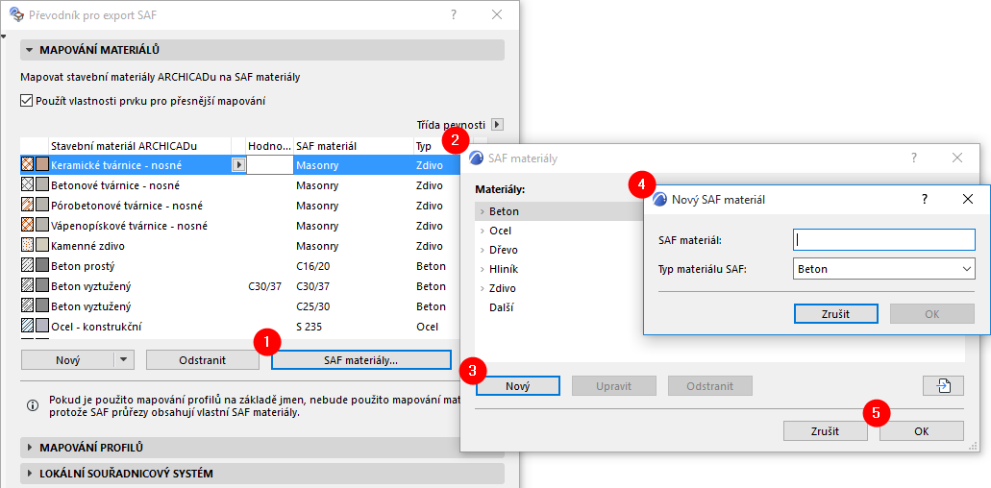
Task: Open arrow popup in Keramické tvárnice row
Action: (238, 165)
